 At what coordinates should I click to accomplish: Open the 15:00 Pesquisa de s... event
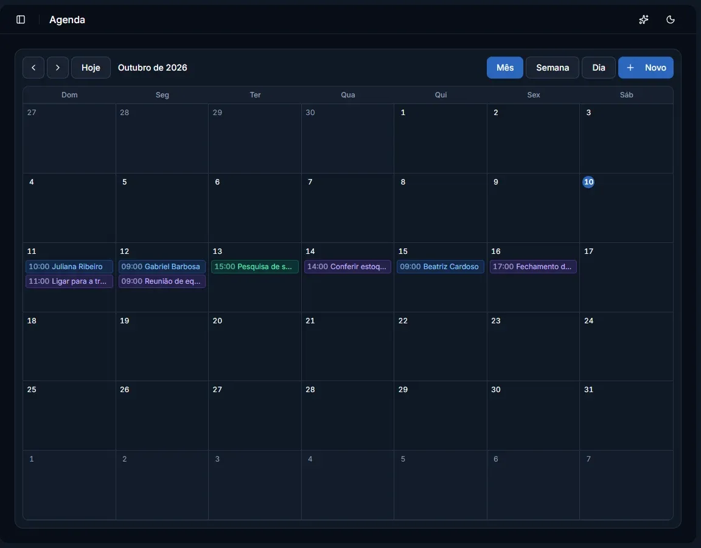tap(255, 267)
